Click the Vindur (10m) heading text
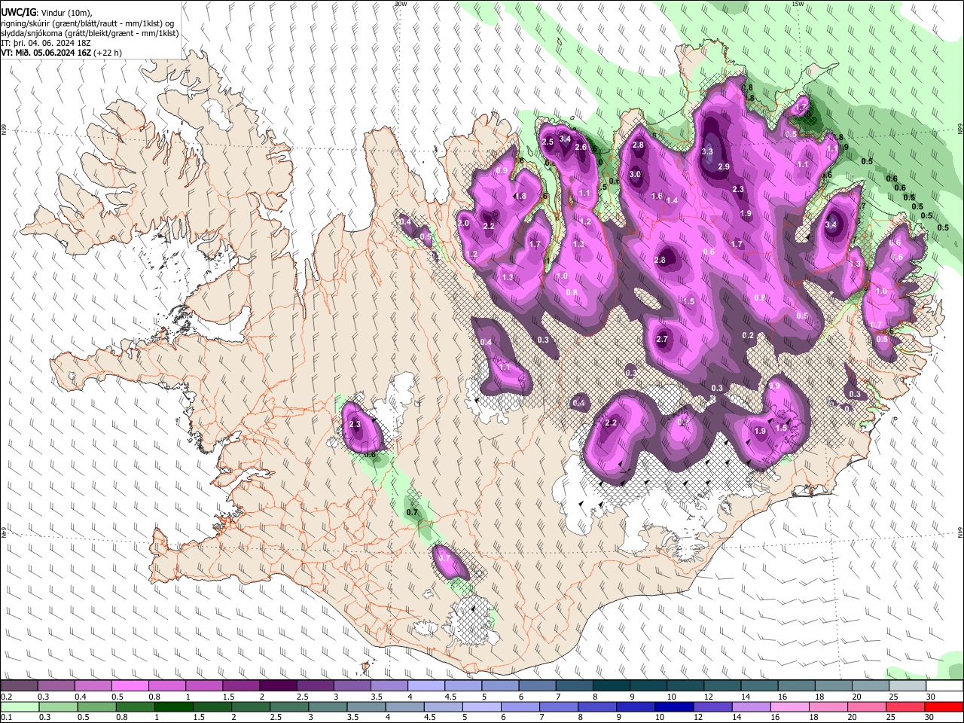The height and width of the screenshot is (723, 964). click(x=66, y=13)
